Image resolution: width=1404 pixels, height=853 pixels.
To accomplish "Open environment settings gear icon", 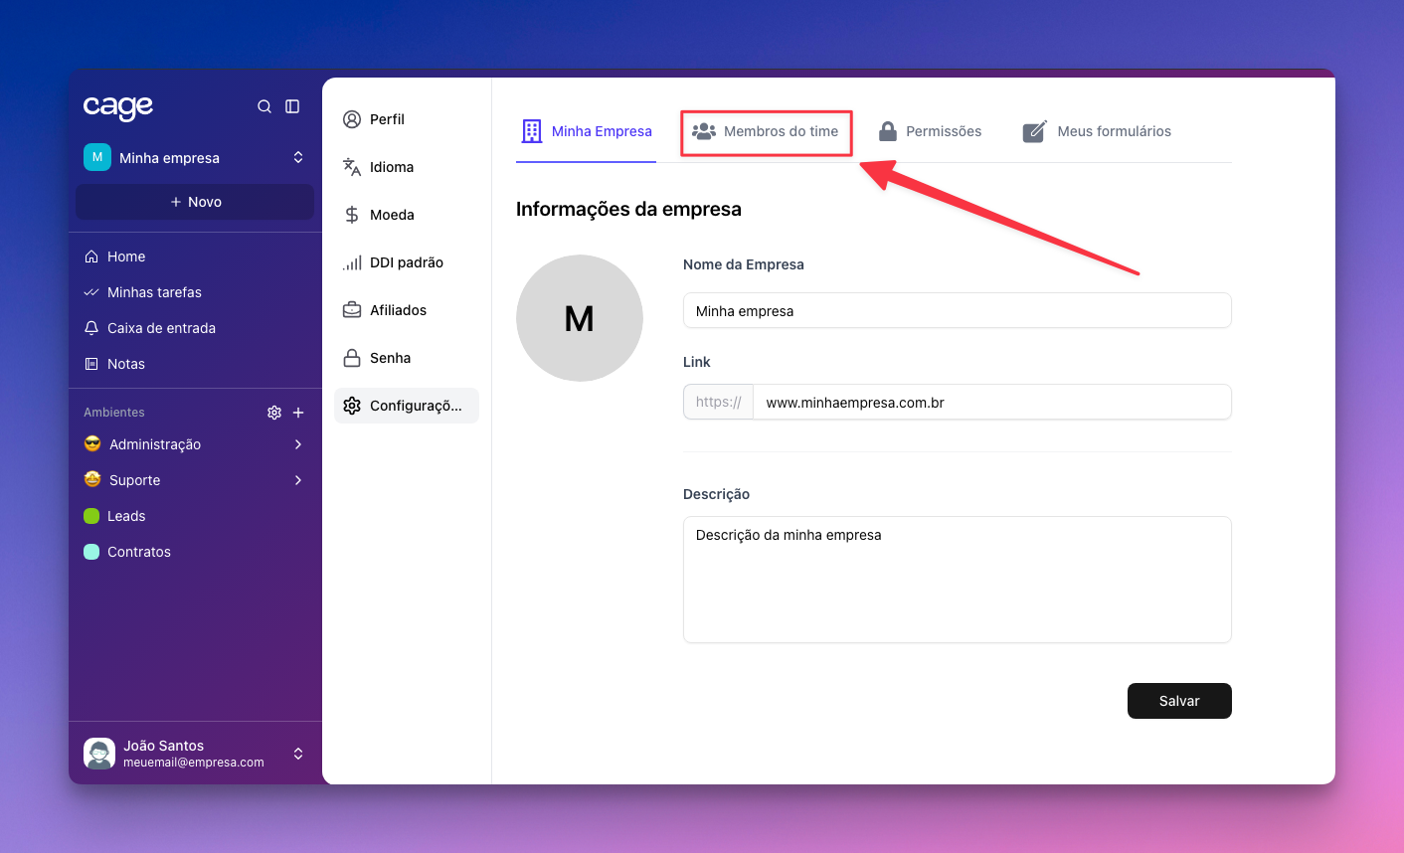I will coord(274,413).
